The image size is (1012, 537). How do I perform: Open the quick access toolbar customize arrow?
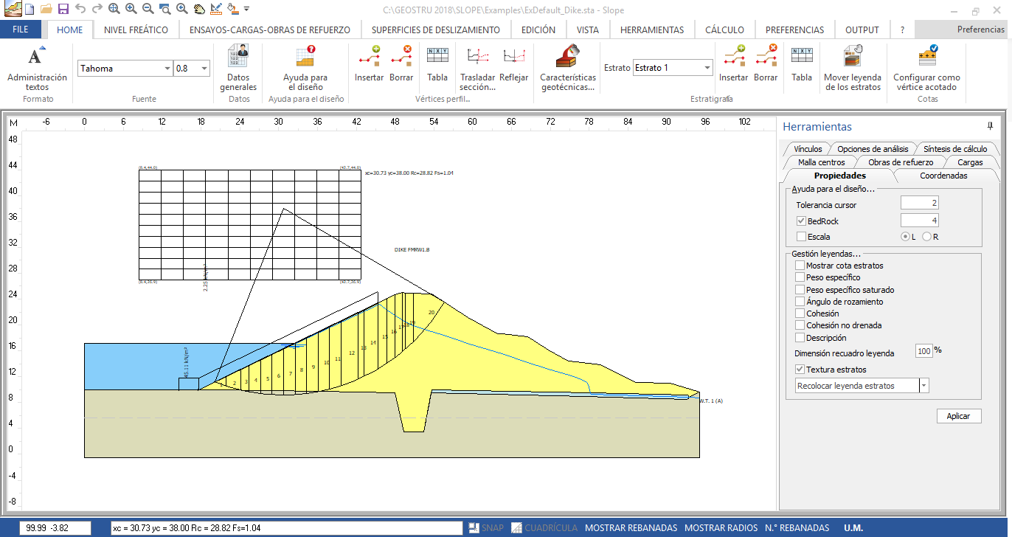pyautogui.click(x=246, y=10)
